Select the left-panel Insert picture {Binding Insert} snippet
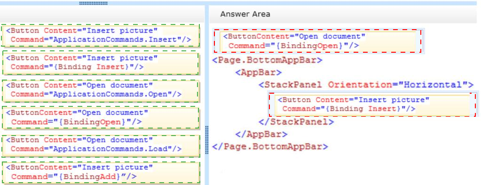This screenshot has width=481, height=185. click(100, 63)
